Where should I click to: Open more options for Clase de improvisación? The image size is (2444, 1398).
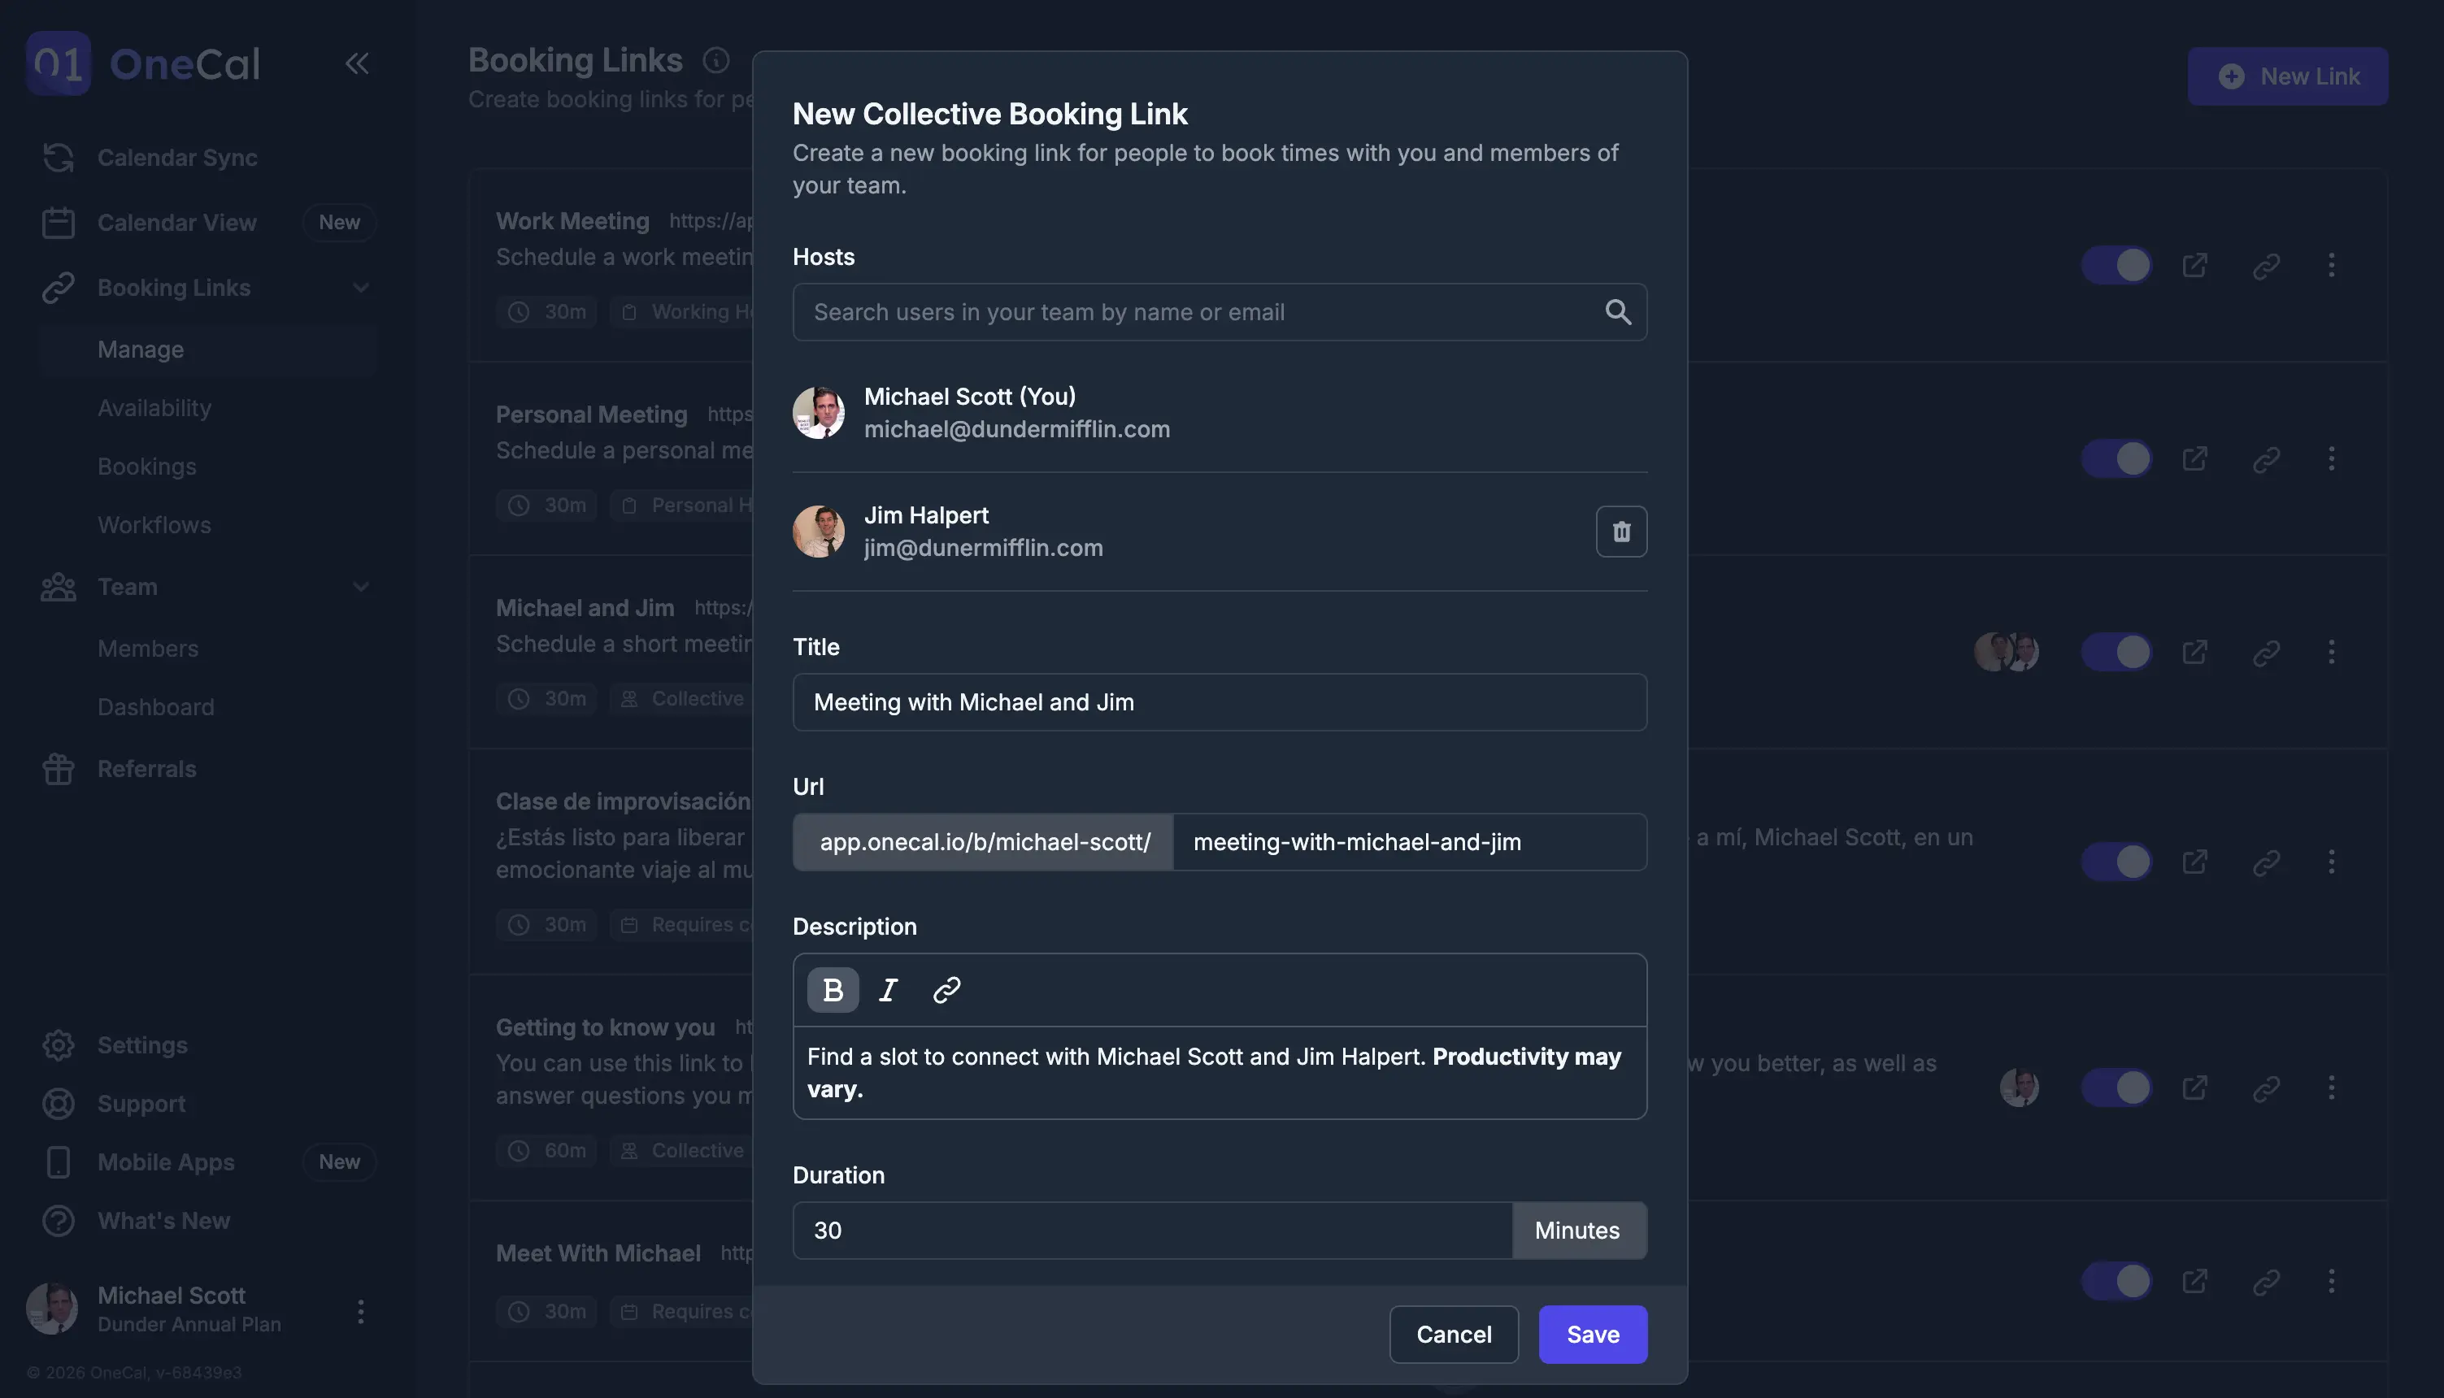pos(2332,862)
